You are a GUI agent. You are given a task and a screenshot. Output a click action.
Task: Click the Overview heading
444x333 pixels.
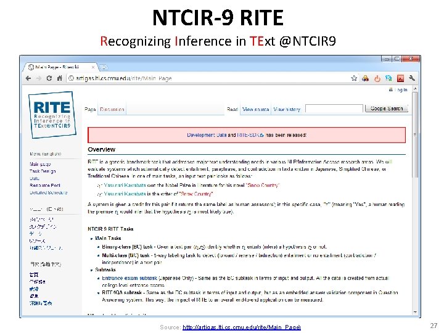point(101,149)
